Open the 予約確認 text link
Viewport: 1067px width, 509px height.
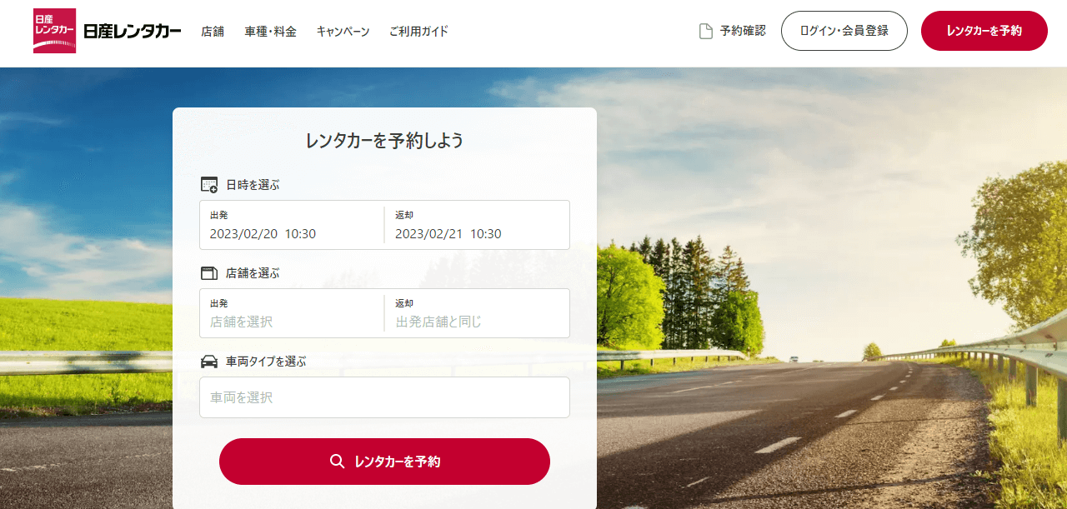743,31
